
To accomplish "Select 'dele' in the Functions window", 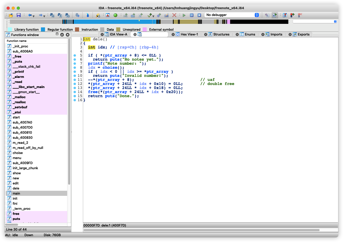I will [36, 188].
